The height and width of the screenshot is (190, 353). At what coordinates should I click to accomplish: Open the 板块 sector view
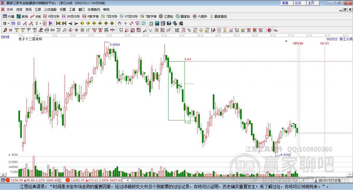coord(22,17)
